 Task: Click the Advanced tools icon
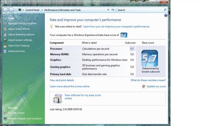pyautogui.click(x=5, y=51)
